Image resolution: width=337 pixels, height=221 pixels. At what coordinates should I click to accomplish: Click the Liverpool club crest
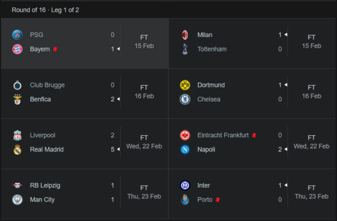pyautogui.click(x=17, y=135)
